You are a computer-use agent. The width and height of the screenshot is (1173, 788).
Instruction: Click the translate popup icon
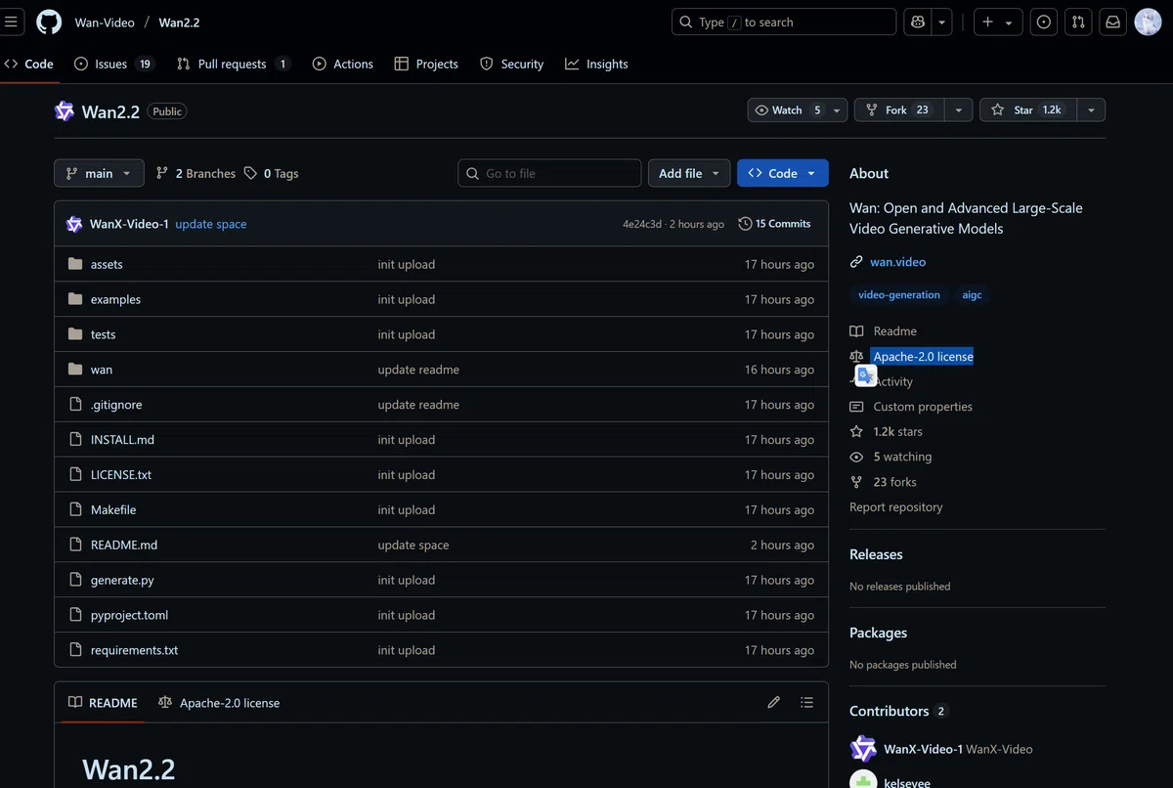coord(866,375)
